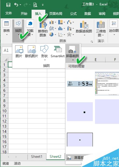
Task: Insert a column bar chart icon
Action: [52, 22]
